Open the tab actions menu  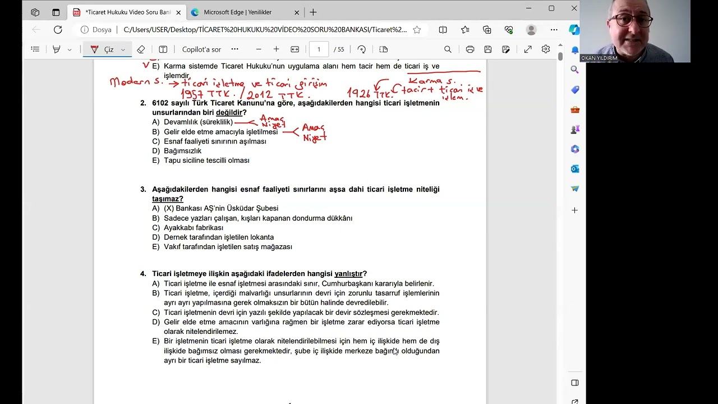56,12
